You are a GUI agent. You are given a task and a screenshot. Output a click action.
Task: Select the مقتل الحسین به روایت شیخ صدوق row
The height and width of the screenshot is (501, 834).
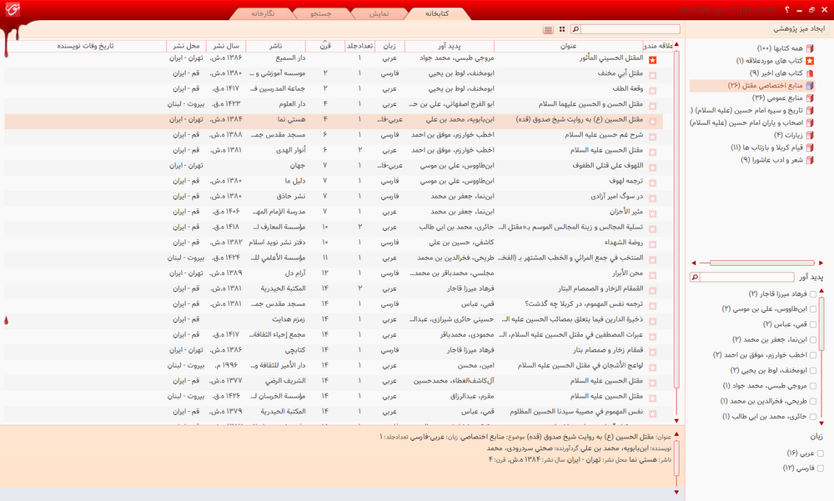(x=334, y=121)
